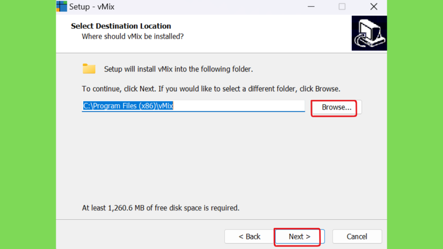Click the Where should vMix be installed subtitle
Screen dimensions: 443x249
(x=132, y=36)
